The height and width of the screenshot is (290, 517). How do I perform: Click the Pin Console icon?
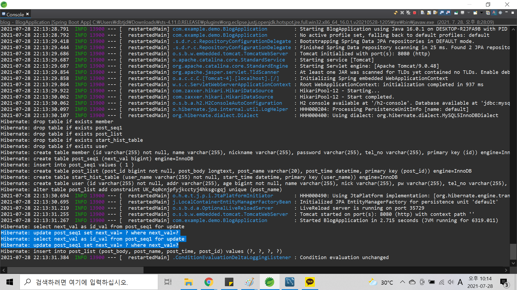(456, 13)
